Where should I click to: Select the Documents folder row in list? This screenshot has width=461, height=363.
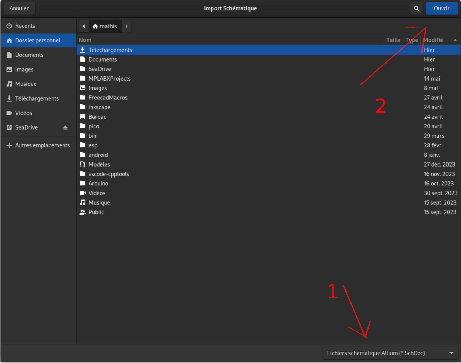click(x=268, y=59)
